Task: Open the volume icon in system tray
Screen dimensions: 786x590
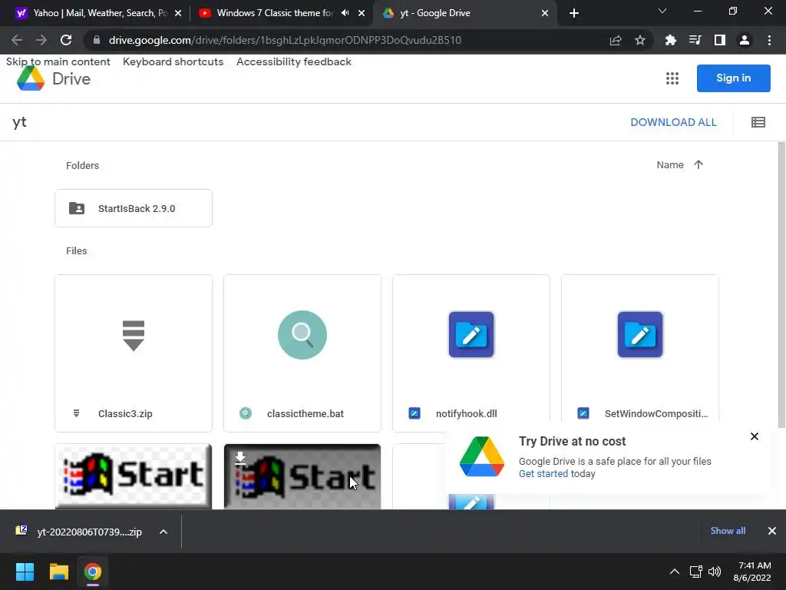Action: coord(715,572)
